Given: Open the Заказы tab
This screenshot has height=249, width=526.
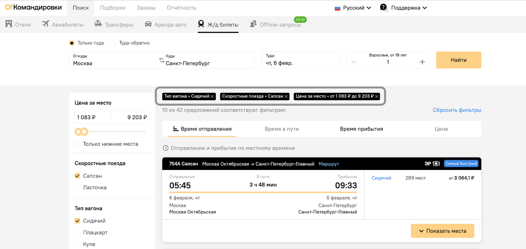Looking at the screenshot, I should click(146, 8).
